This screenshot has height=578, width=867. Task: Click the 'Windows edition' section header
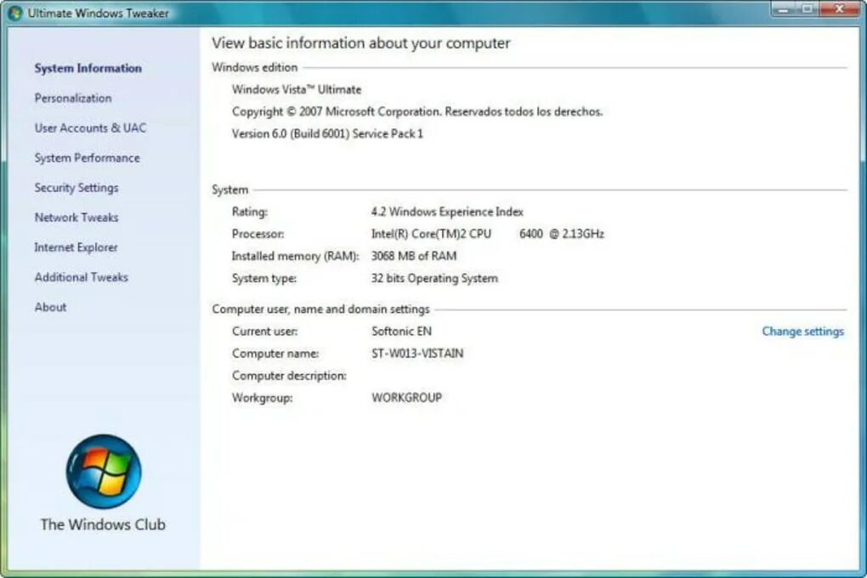254,67
